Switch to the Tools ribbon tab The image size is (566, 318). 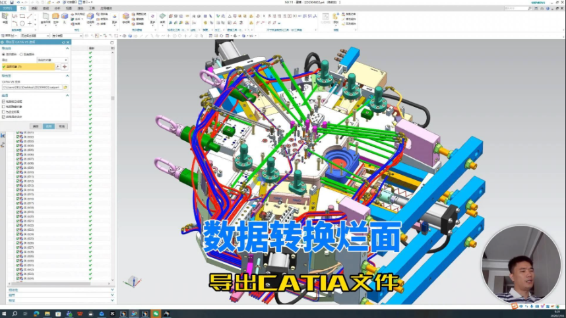click(92, 9)
